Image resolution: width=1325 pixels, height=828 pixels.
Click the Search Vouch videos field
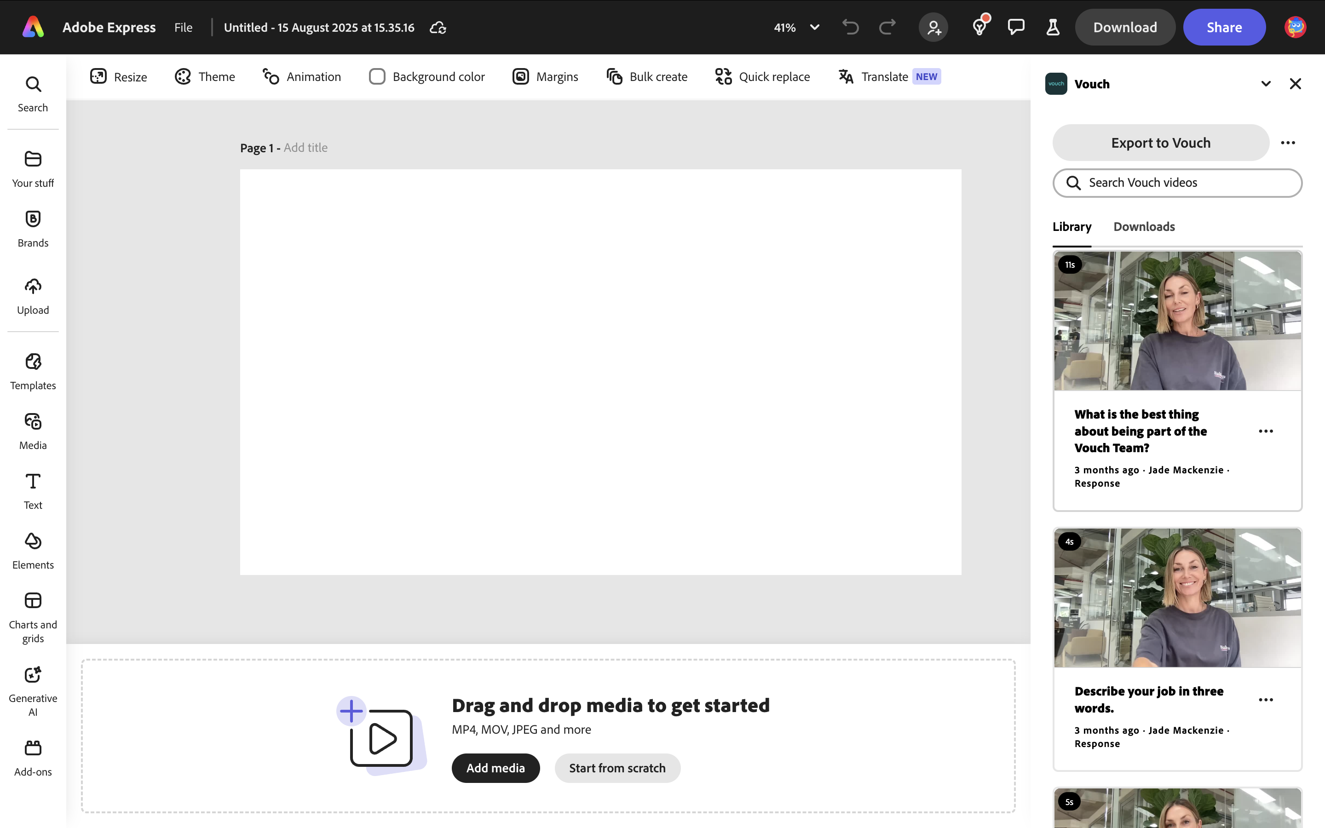[x=1177, y=183]
